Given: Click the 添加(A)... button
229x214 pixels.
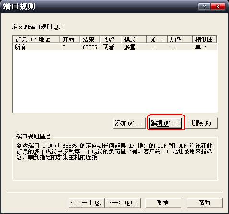Looking at the screenshot, I should point(129,123).
